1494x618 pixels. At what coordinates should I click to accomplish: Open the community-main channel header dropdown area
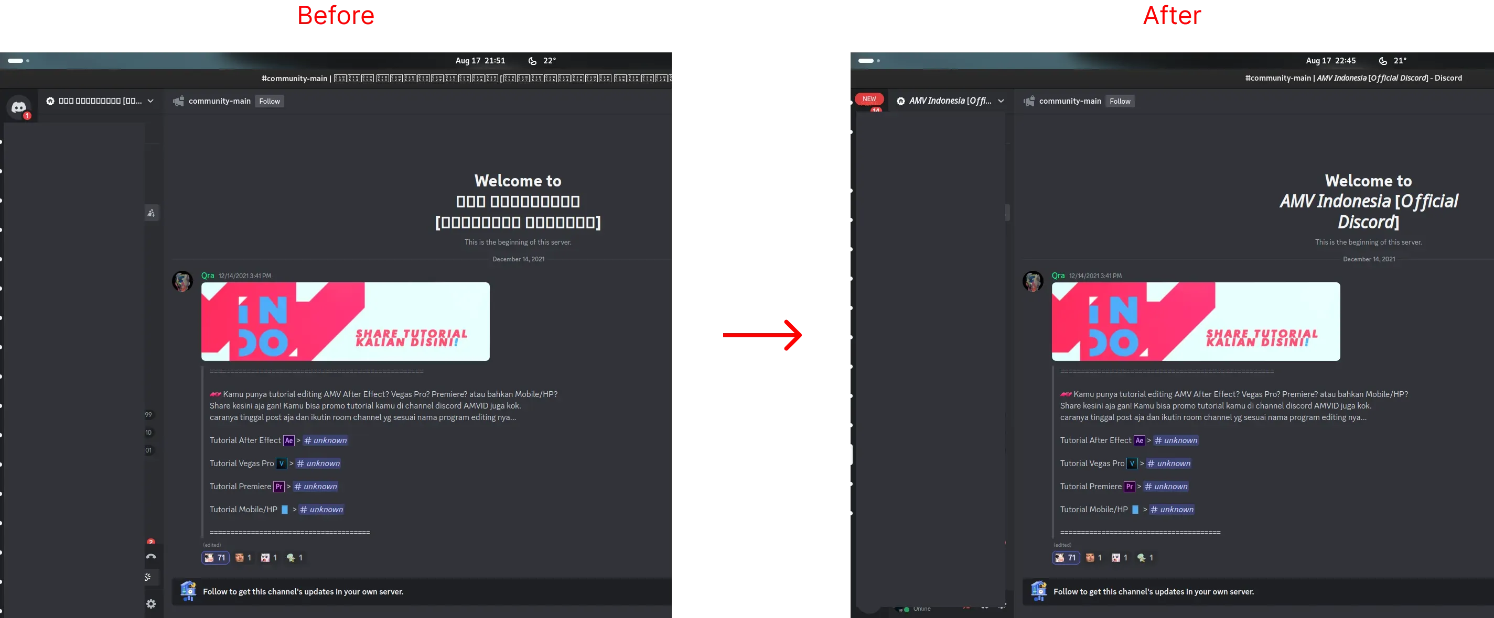coord(219,101)
